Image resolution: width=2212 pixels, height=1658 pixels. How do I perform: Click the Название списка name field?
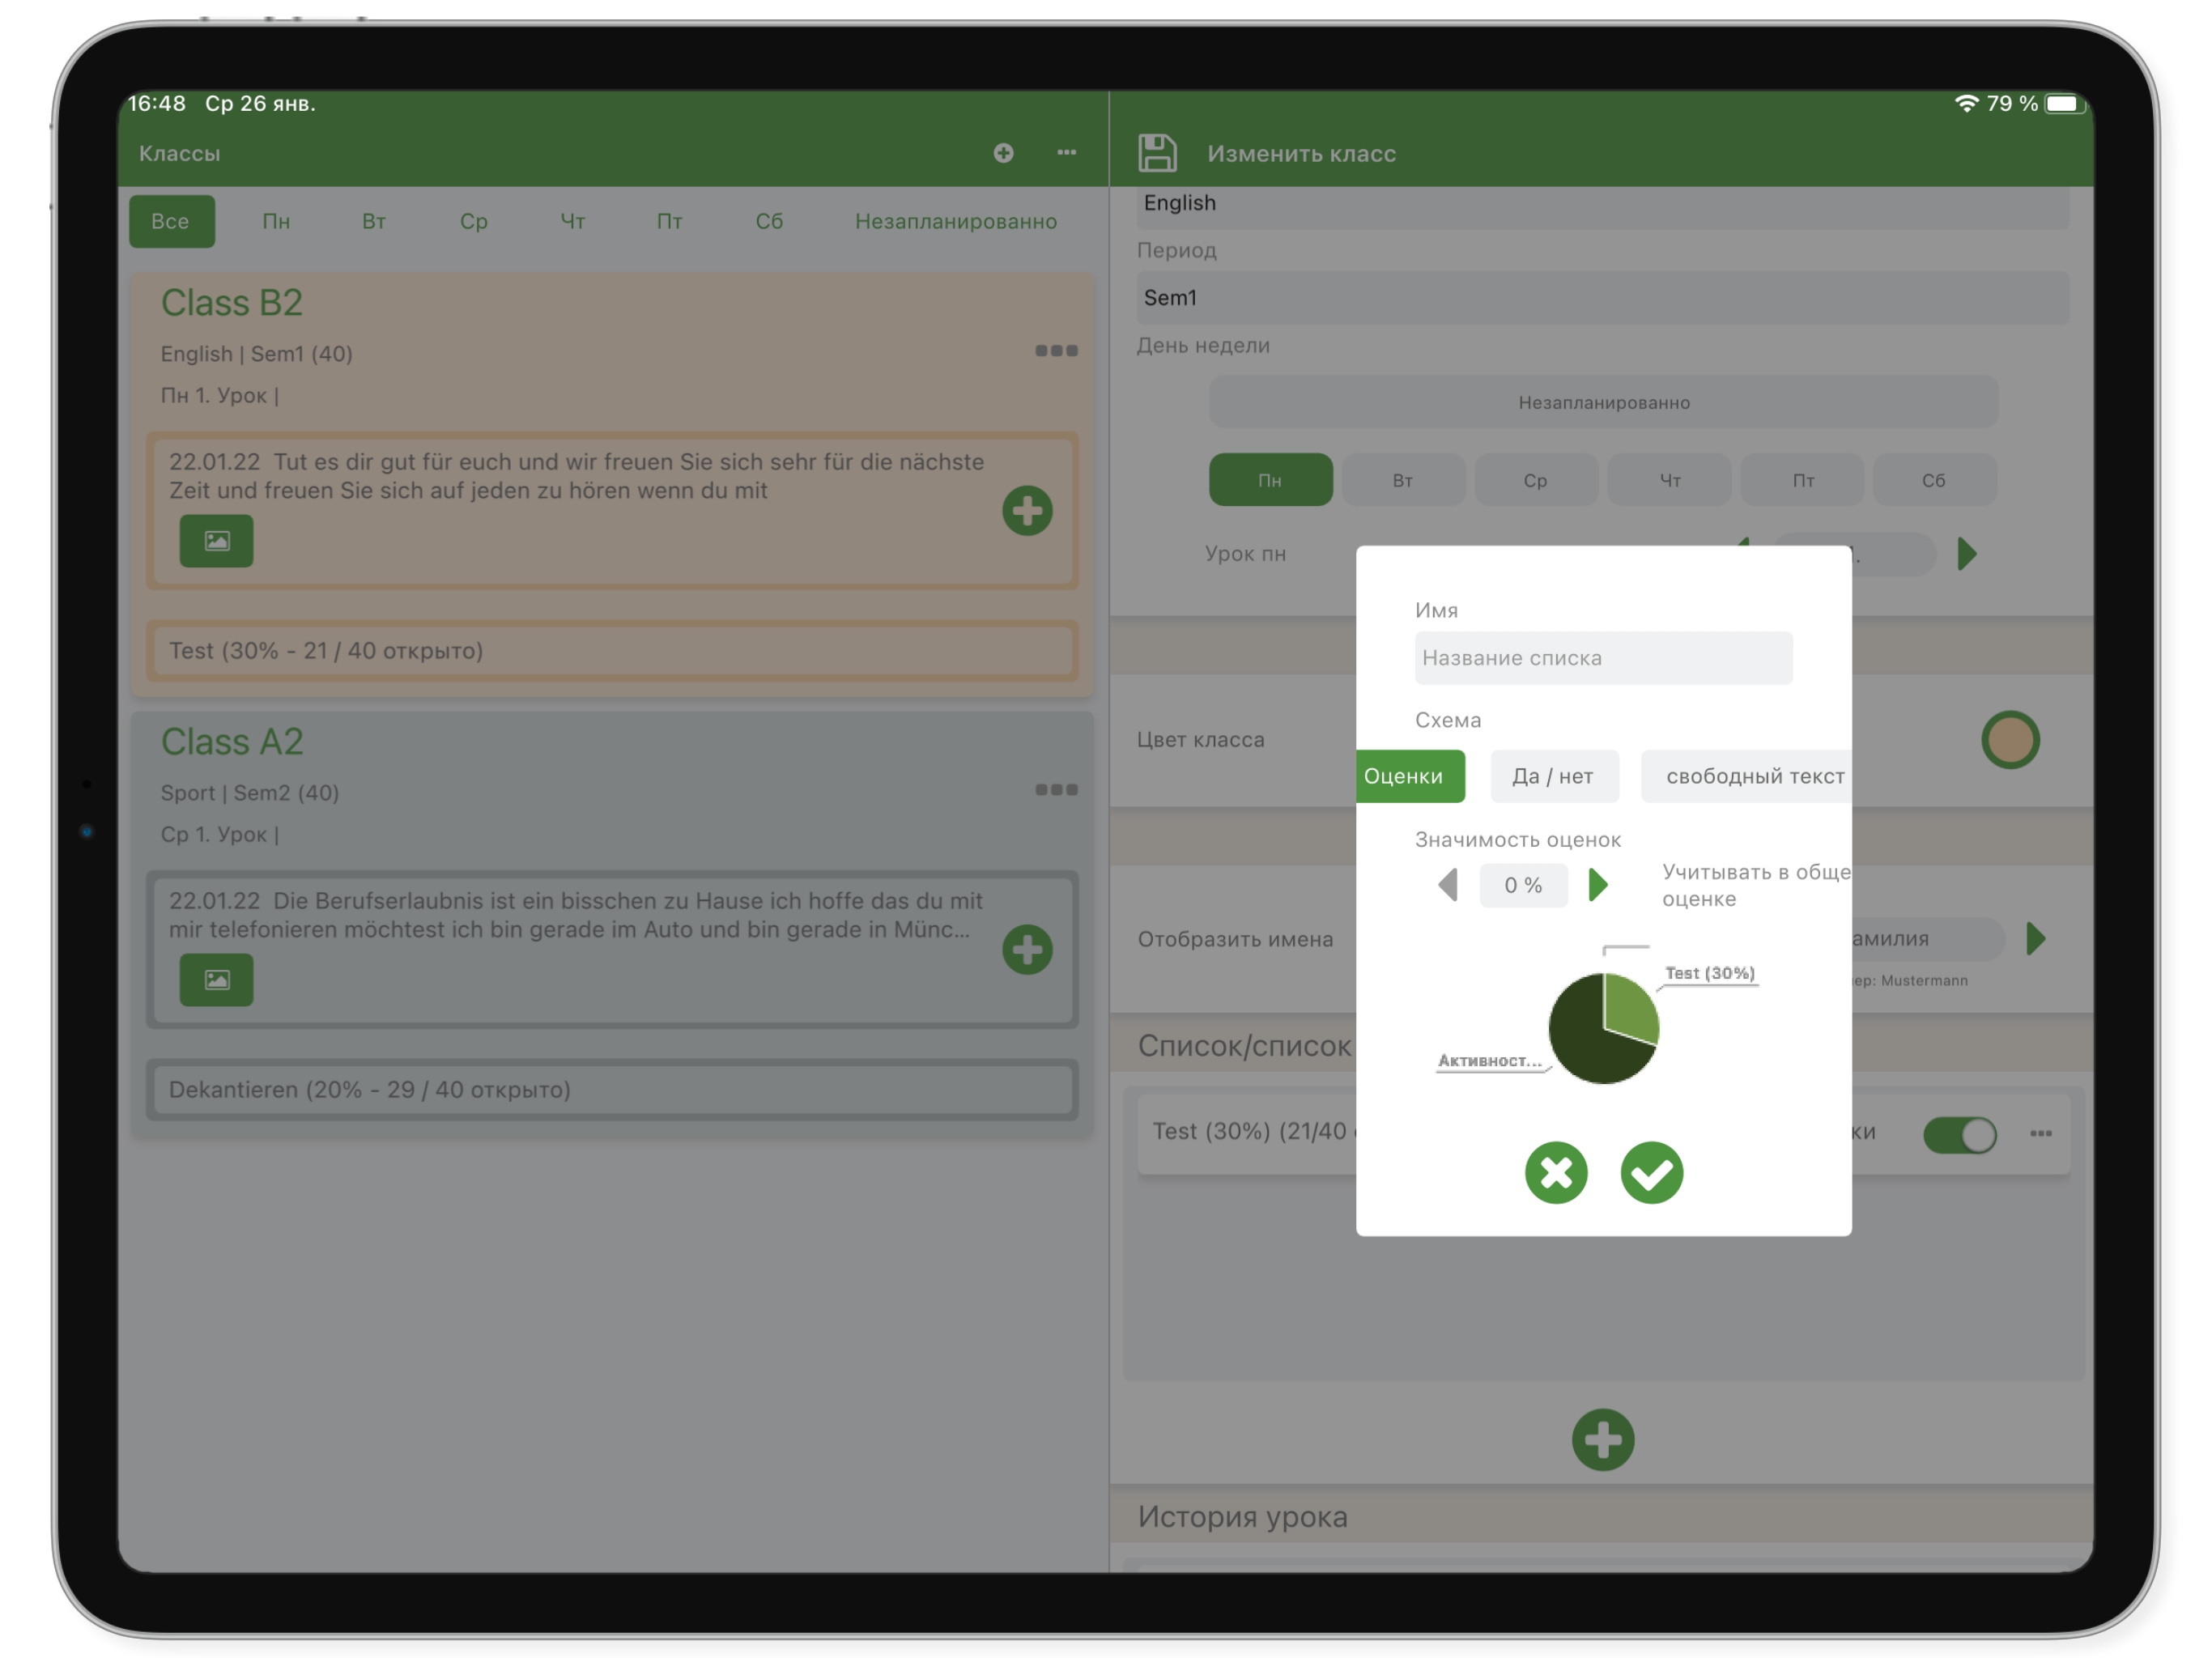[x=1602, y=658]
